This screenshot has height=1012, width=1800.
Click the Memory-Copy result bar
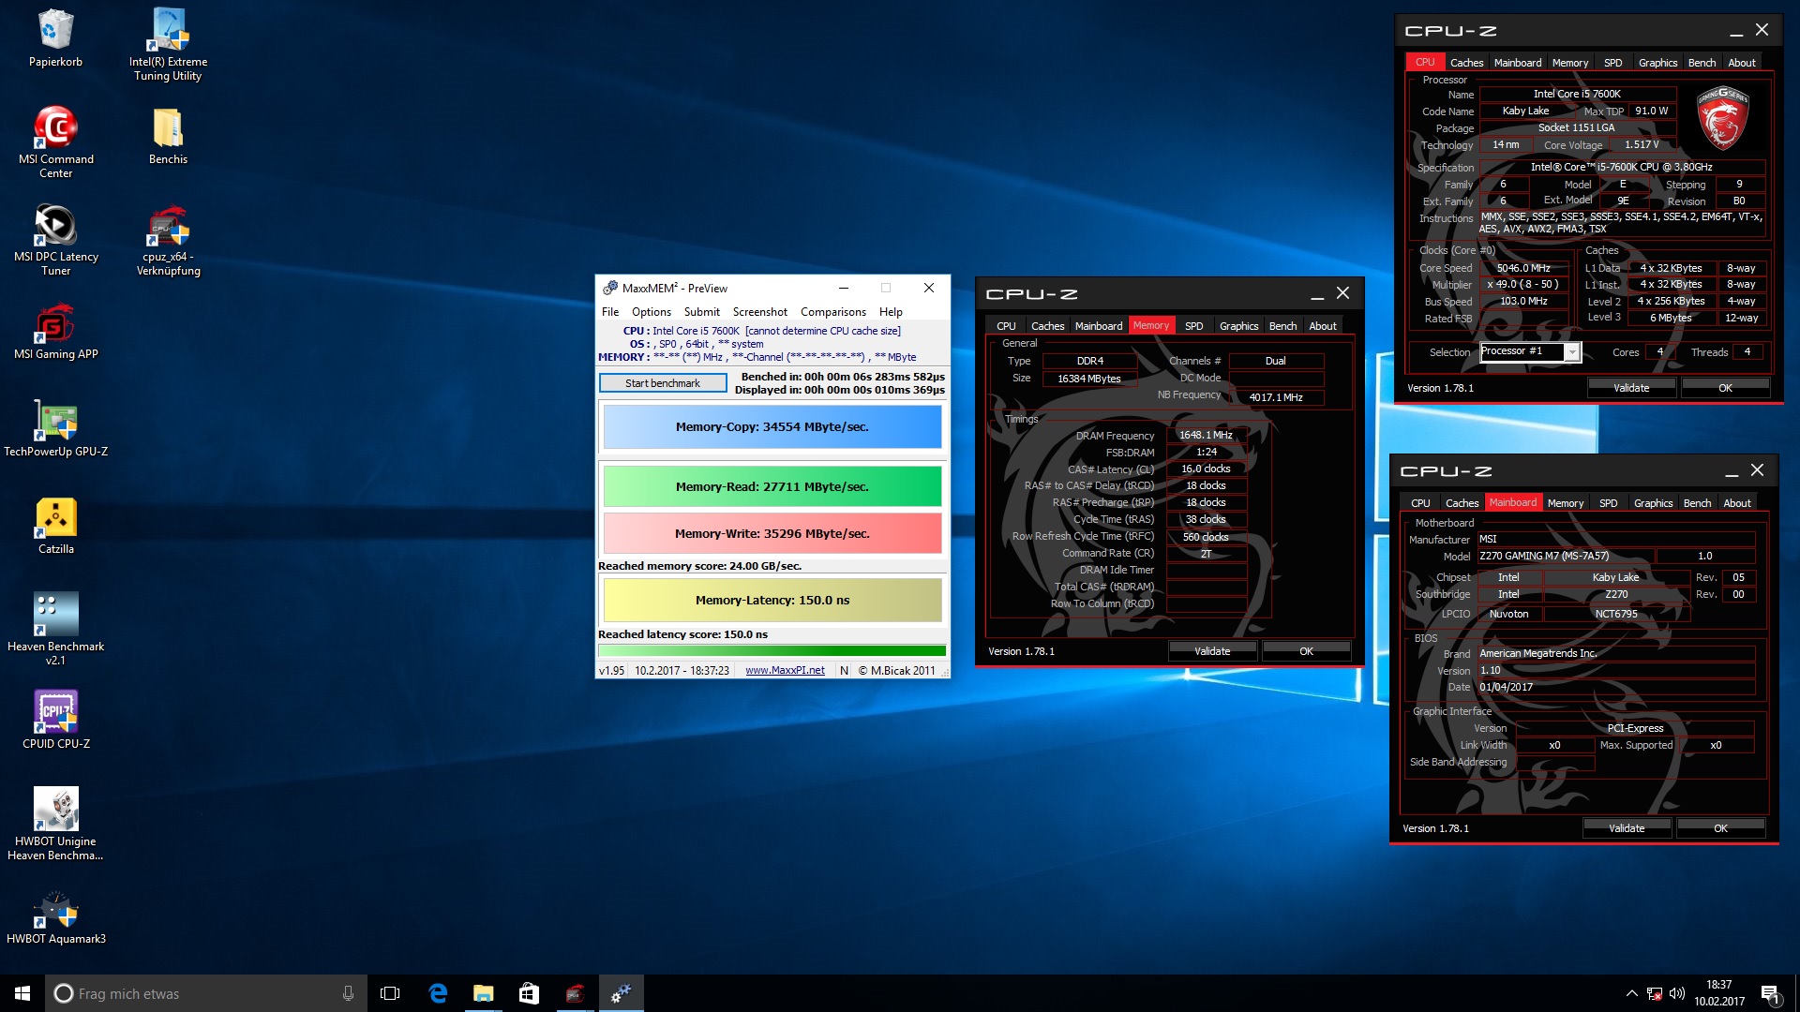[772, 426]
